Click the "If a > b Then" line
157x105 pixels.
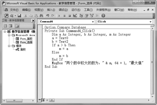tap(64, 45)
